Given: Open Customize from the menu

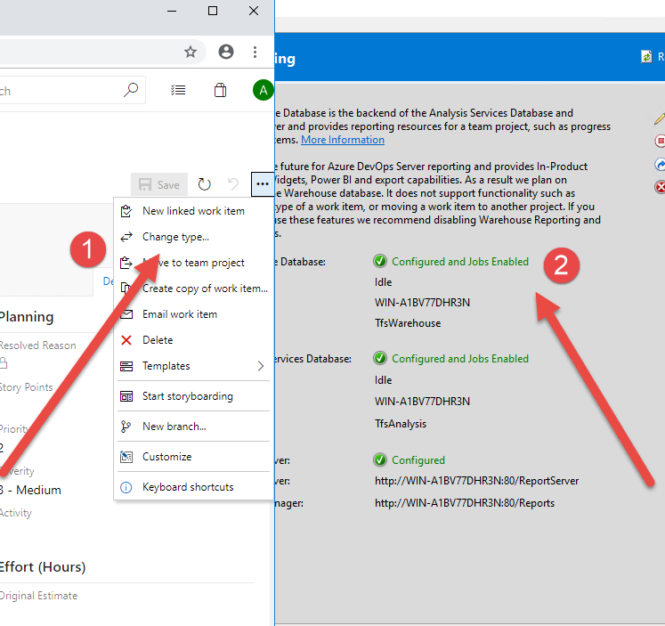Looking at the screenshot, I should [193, 457].
